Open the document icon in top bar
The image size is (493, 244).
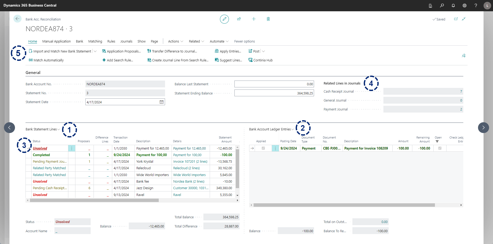tap(430, 6)
